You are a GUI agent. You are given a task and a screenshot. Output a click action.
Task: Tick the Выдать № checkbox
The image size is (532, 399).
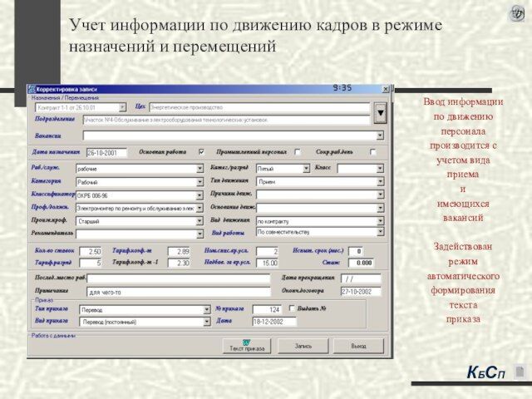click(300, 309)
